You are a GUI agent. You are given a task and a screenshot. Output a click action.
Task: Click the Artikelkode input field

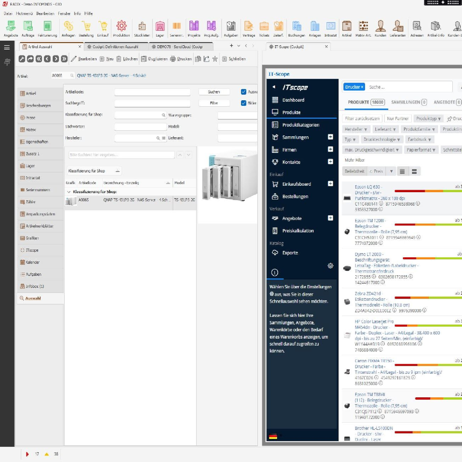point(152,92)
